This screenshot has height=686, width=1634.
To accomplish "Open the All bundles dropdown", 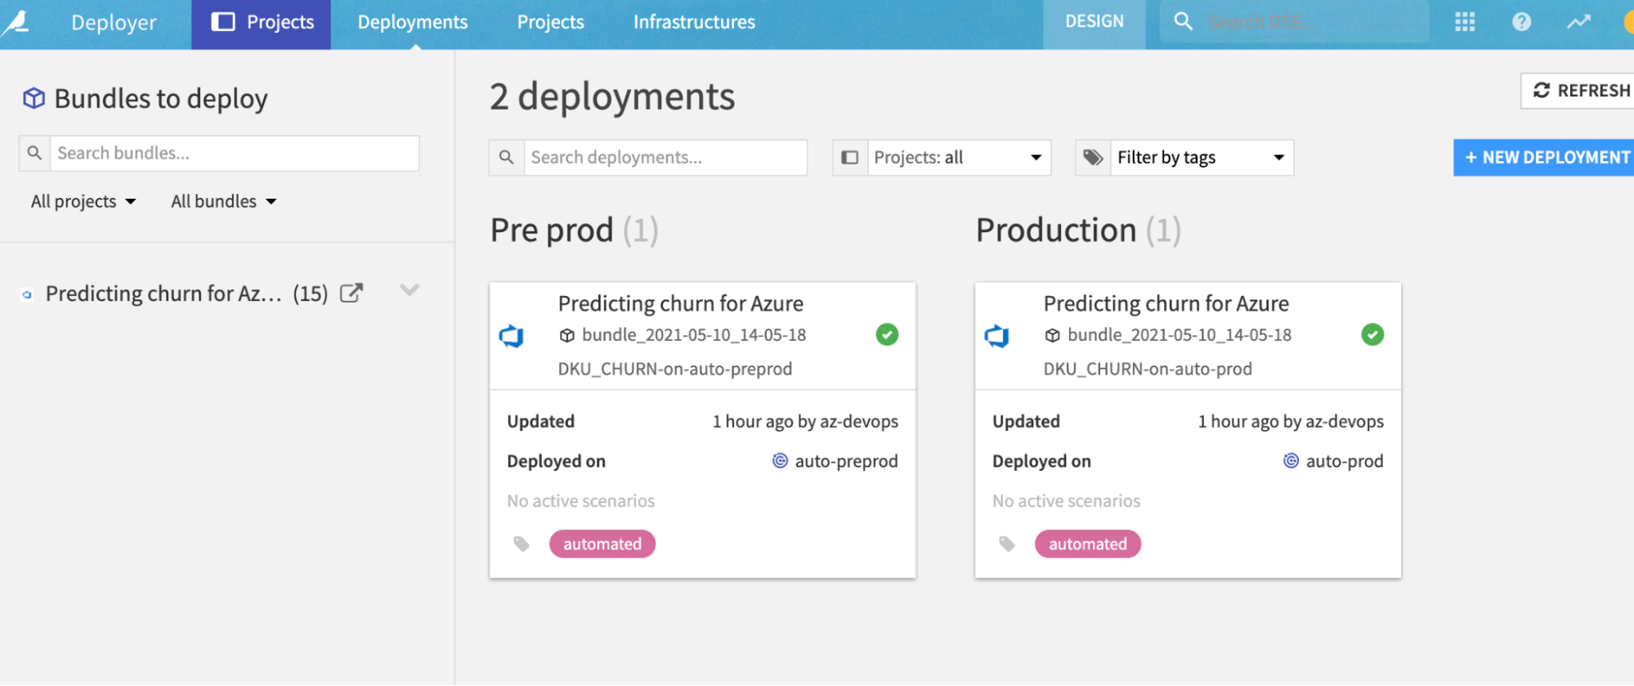I will [x=224, y=201].
